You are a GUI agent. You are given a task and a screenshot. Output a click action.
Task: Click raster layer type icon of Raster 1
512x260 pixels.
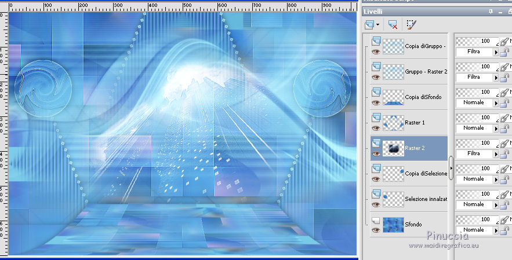point(376,117)
